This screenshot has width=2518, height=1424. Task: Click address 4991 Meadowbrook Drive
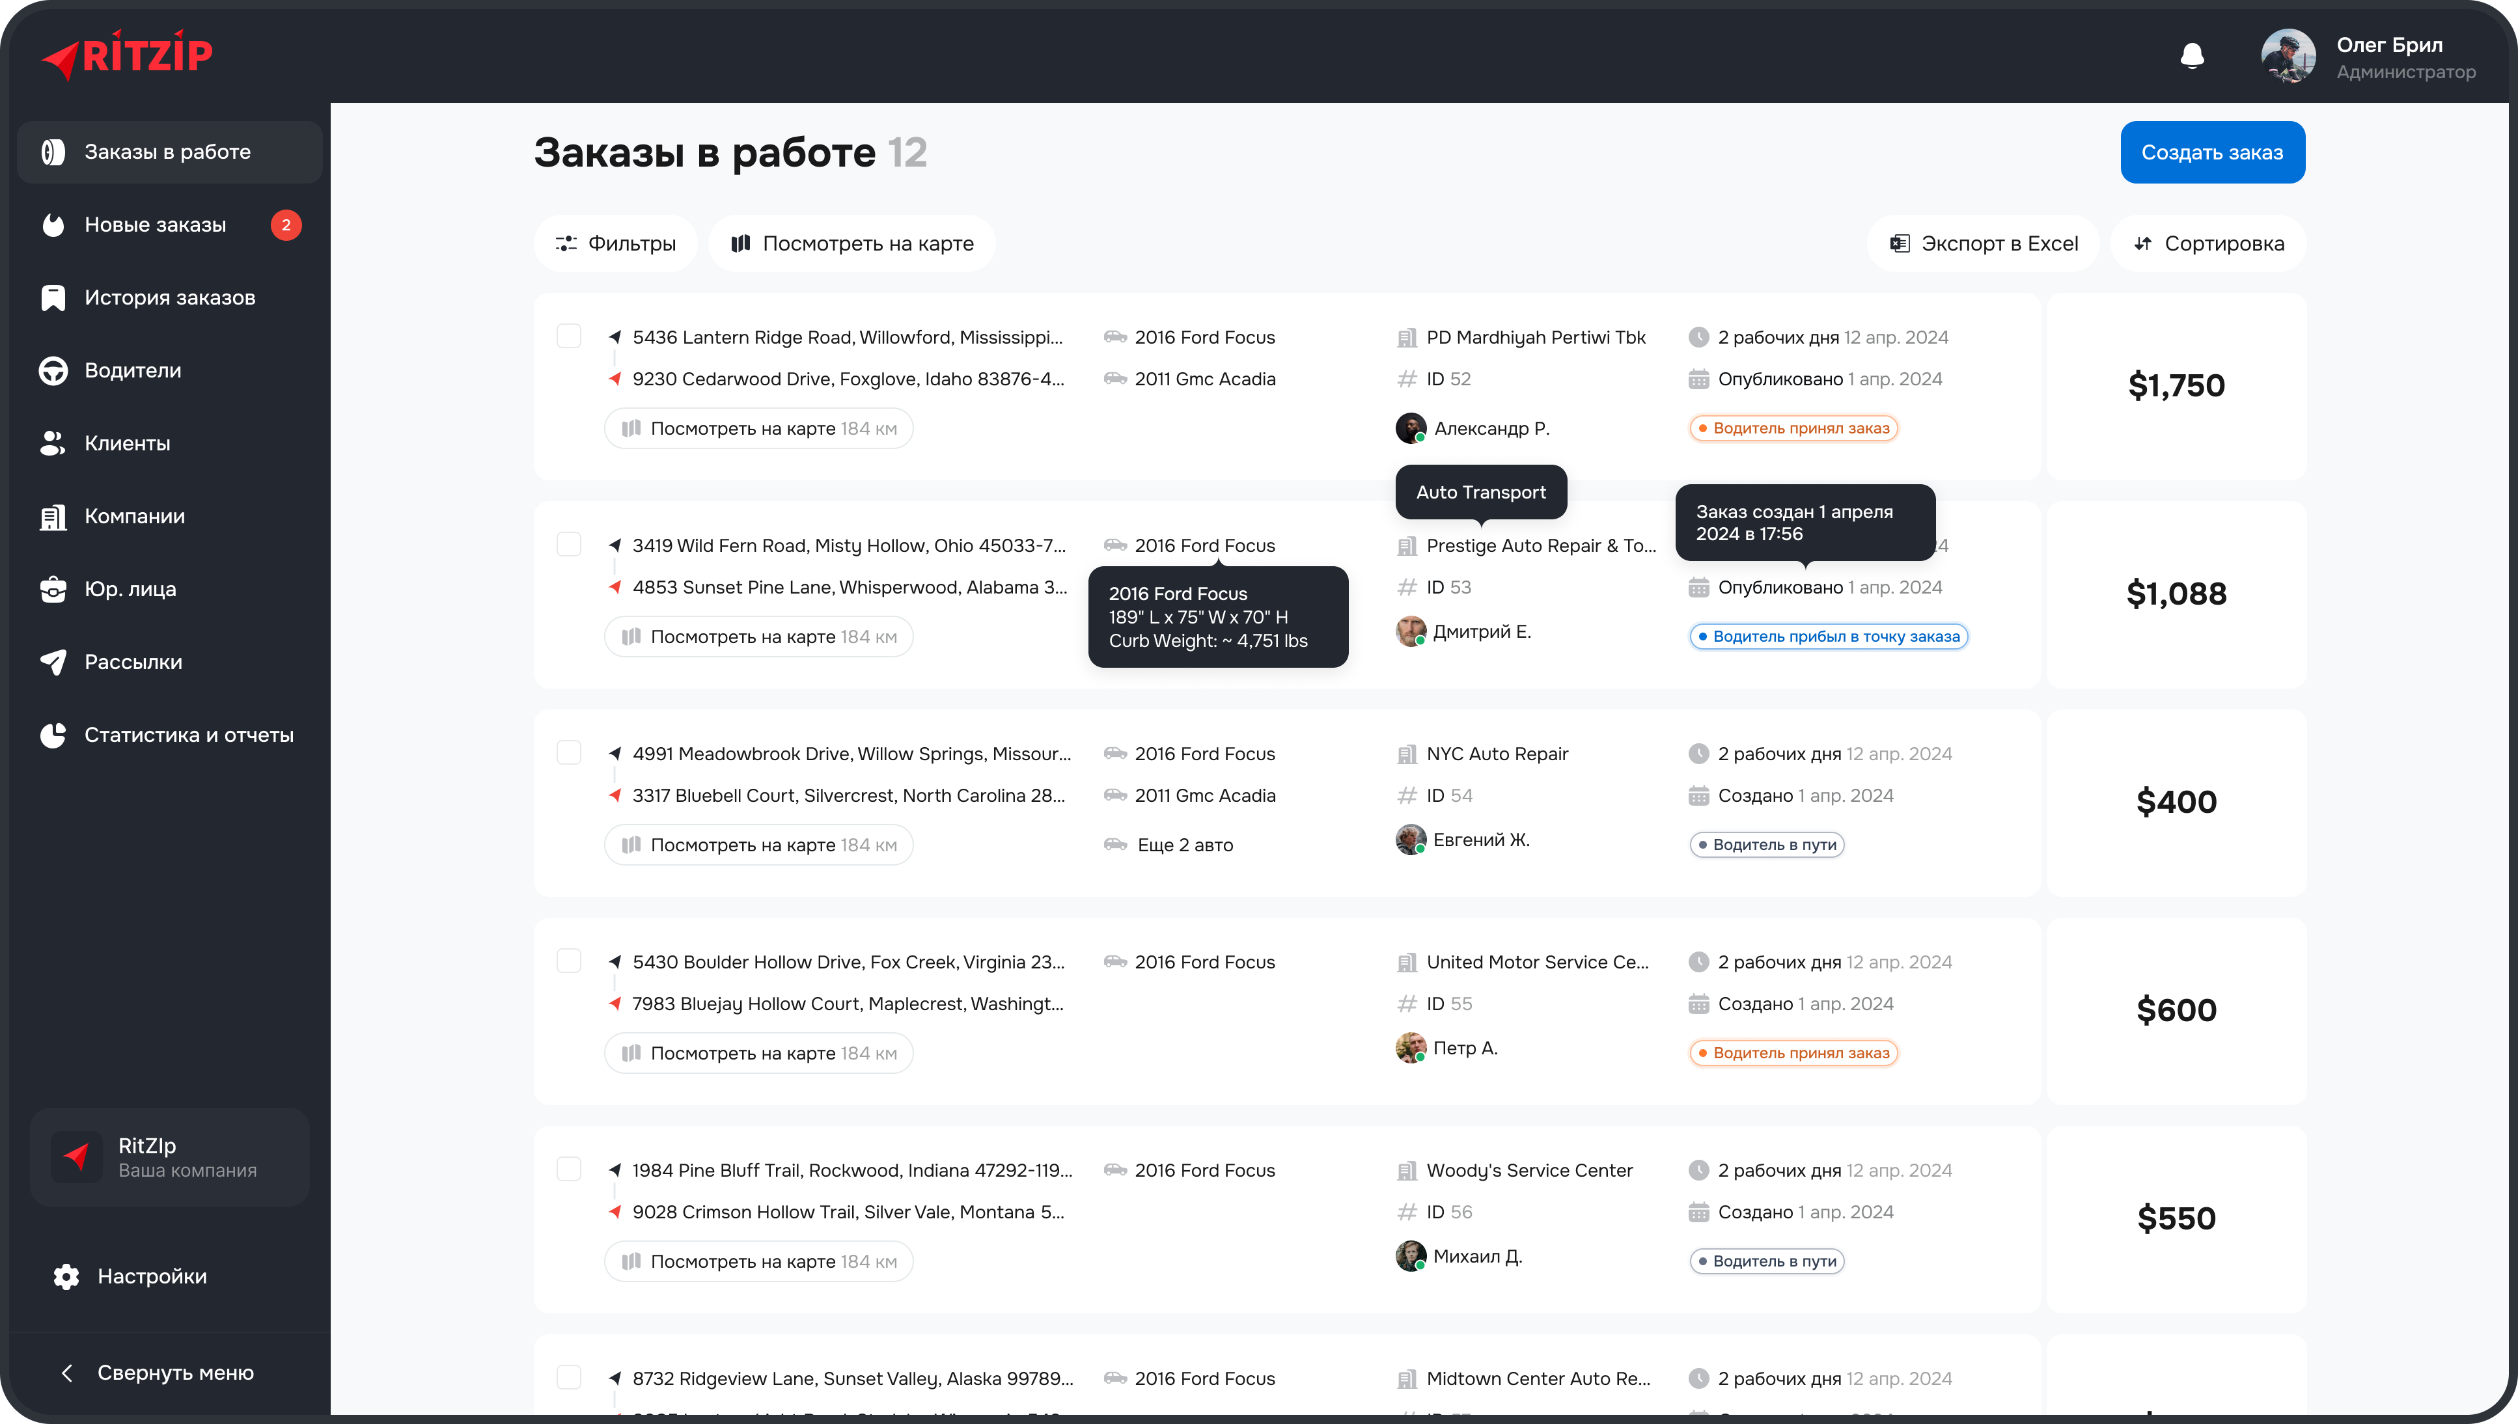(x=851, y=754)
